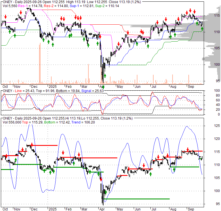Click the Jul month label on top chart axis

click(154, 87)
